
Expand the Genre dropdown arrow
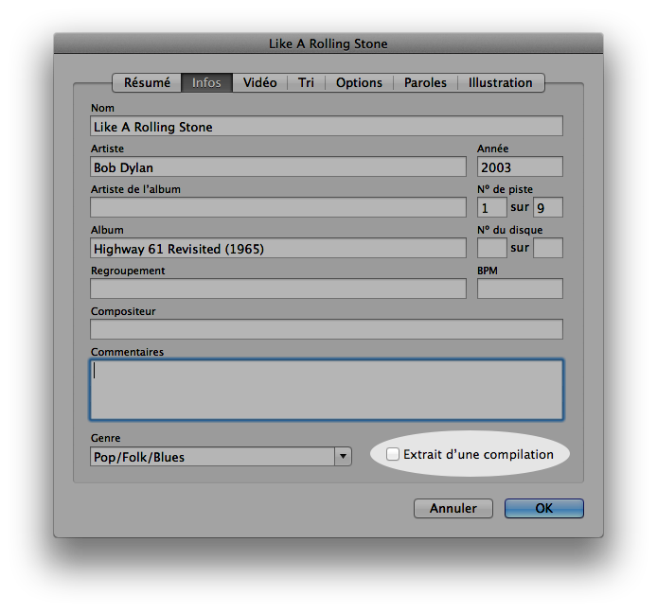343,457
